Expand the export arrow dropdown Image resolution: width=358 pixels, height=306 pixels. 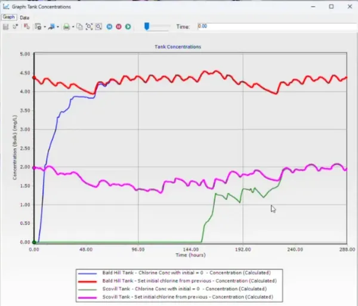pos(58,27)
